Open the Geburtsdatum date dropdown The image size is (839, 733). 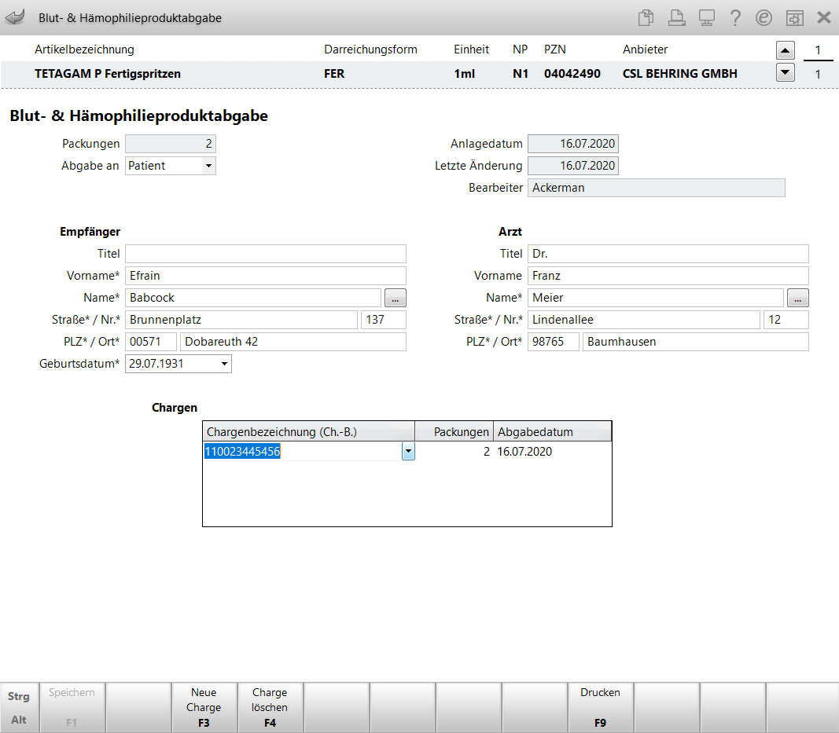coord(224,364)
